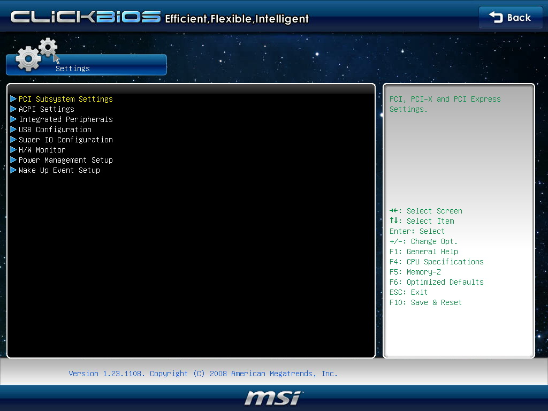This screenshot has height=411, width=548.
Task: Open H/W Monitor
Action: [42, 150]
